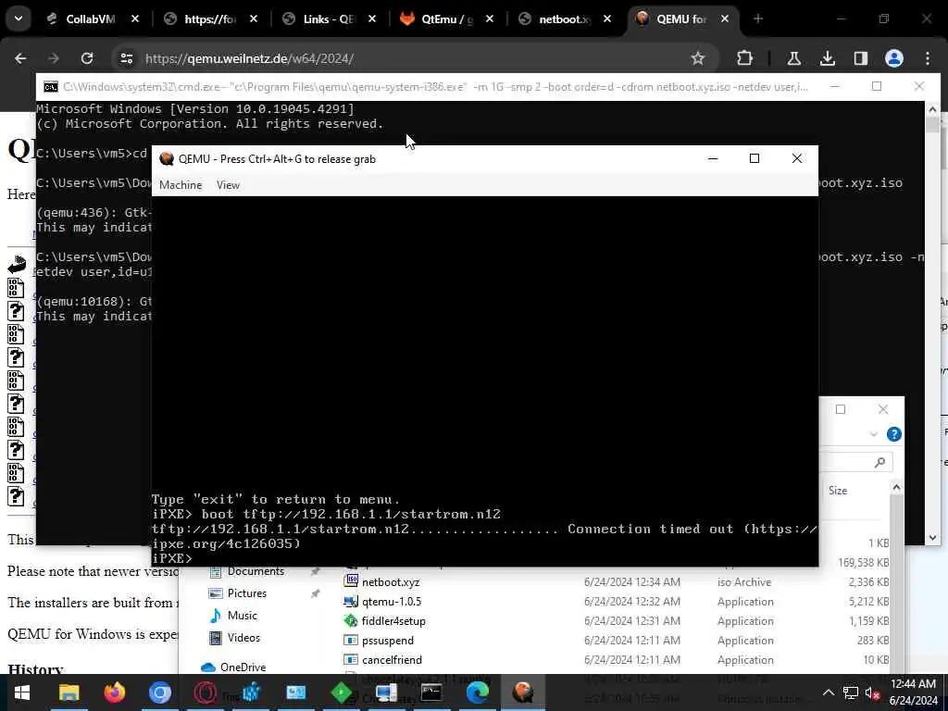Open OneDrive in Explorer sidebar
The image size is (948, 711).
(243, 667)
